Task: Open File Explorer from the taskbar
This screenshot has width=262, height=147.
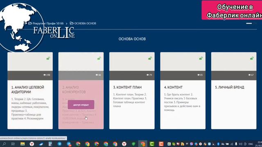Action: [23, 144]
